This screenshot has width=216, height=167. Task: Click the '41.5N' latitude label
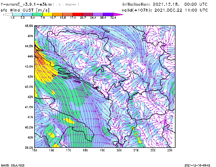(29, 107)
